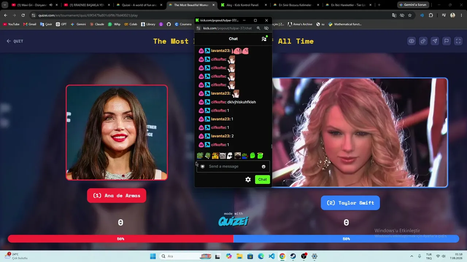
Task: Open Steam from the taskbar
Action: coord(293,256)
